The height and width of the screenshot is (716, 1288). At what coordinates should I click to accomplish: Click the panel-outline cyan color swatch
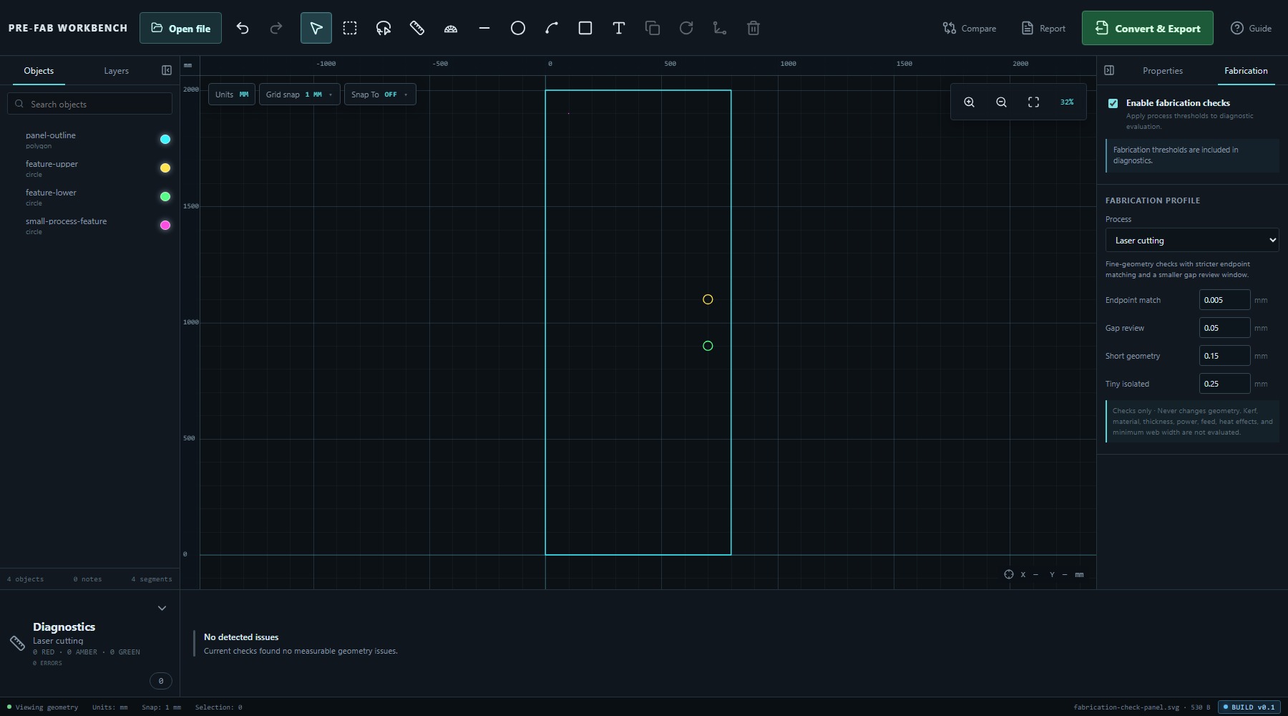point(165,140)
